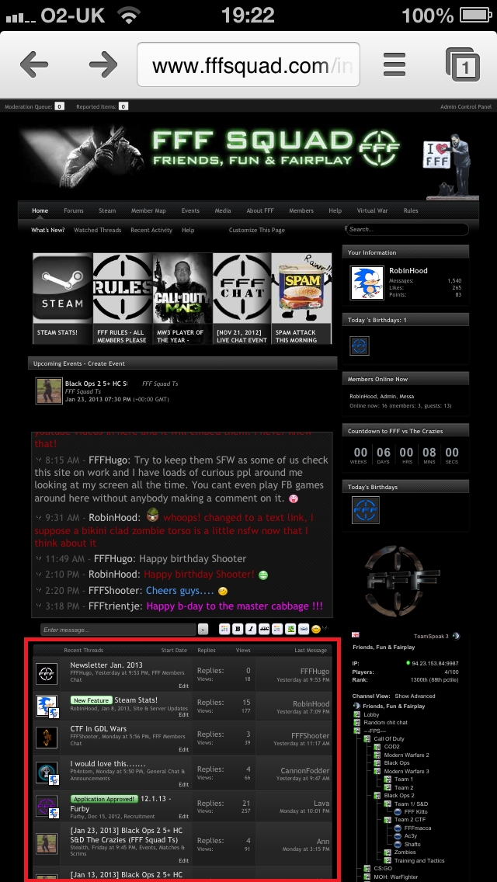Open text color grid in chat toolbar

224,629
